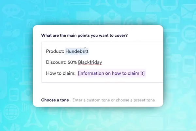Screen dimensions: 196x131
Task: Focus the custom tone input field
Action: point(114,100)
